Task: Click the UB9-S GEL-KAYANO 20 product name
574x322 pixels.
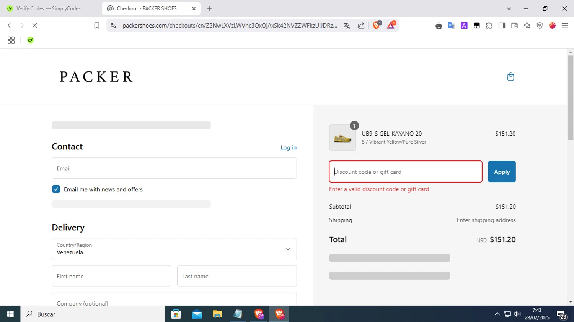Action: coord(392,134)
